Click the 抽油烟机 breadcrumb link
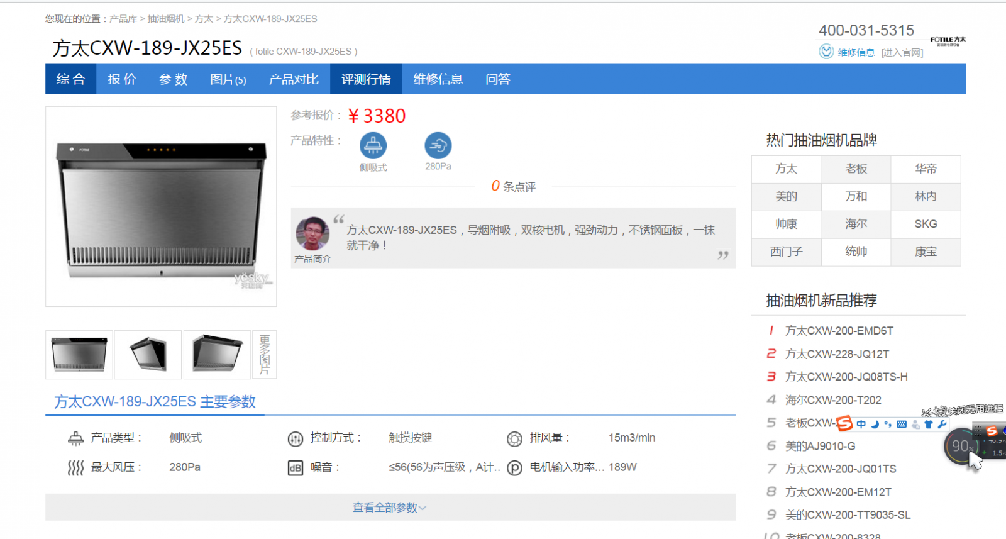Viewport: 1006px width, 539px height. coord(166,19)
